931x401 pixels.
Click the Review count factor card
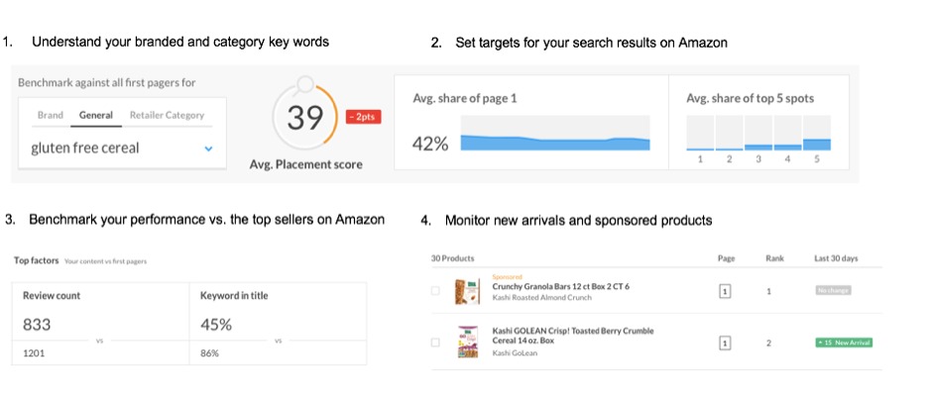[x=100, y=324]
